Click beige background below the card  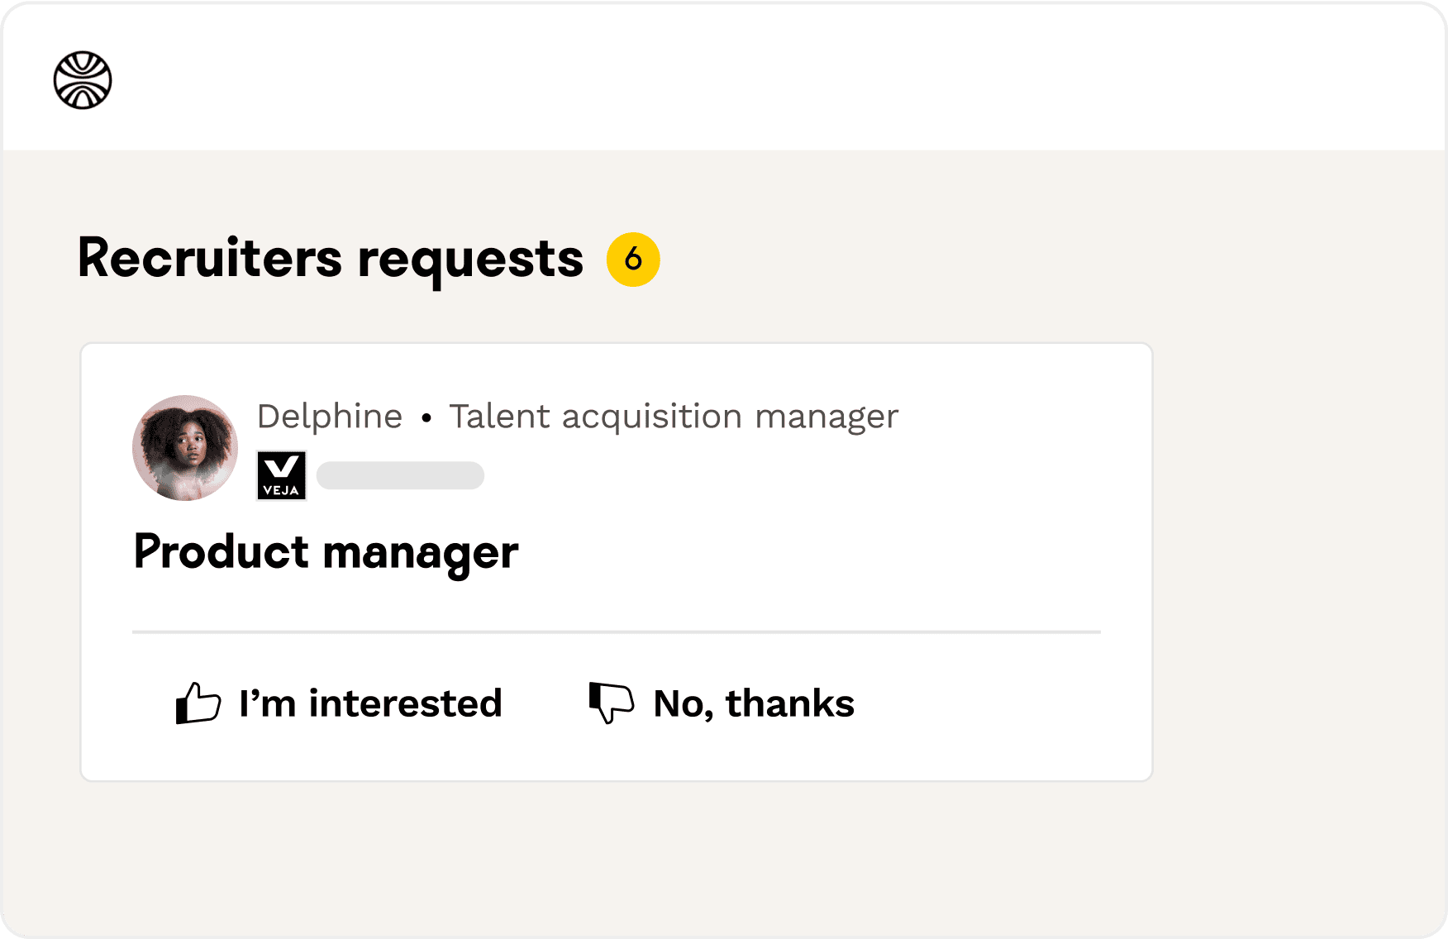click(x=616, y=860)
